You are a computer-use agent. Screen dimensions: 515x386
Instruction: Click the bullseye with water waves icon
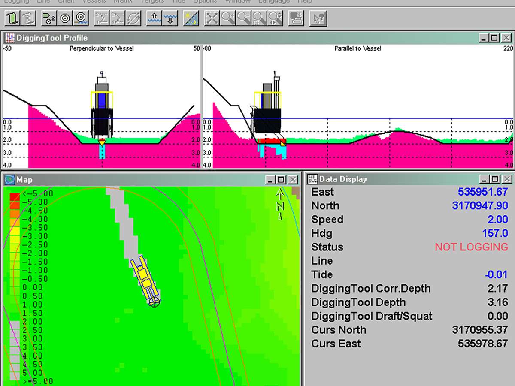(x=80, y=18)
